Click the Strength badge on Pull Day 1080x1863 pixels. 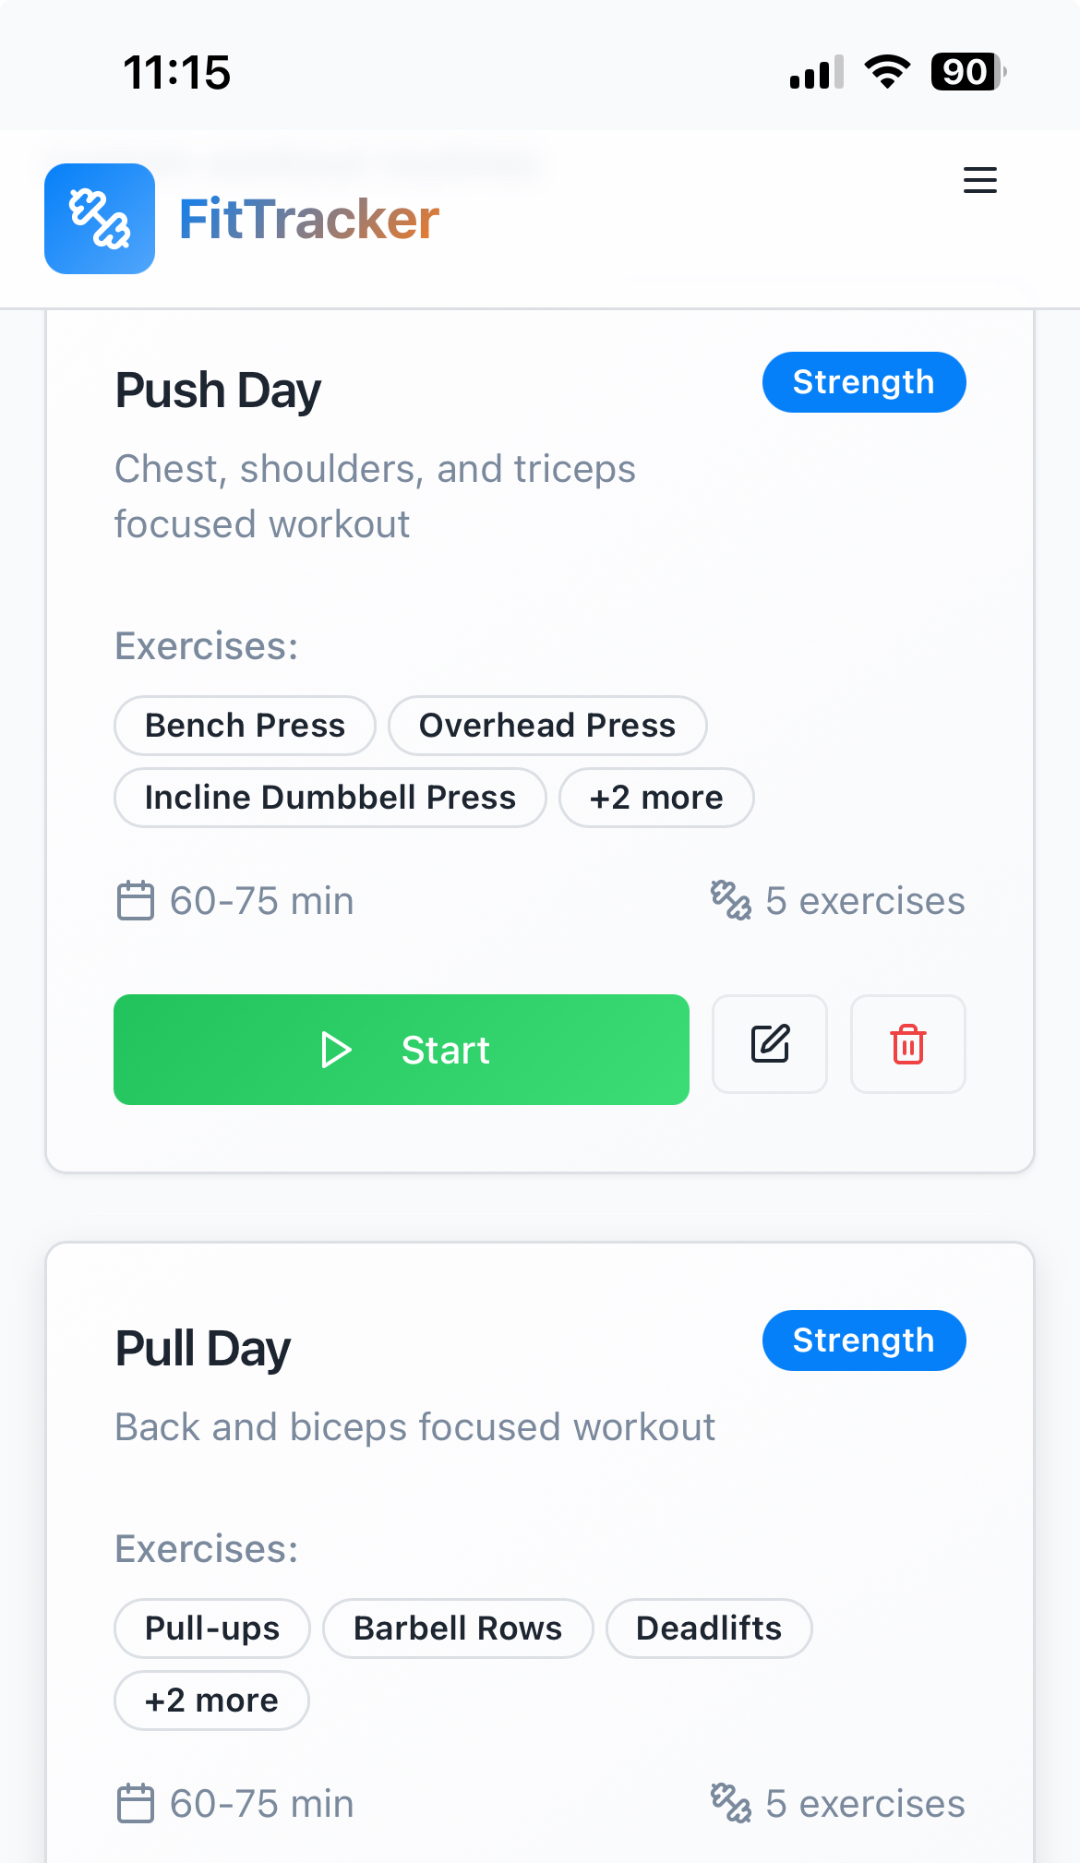pos(864,1340)
